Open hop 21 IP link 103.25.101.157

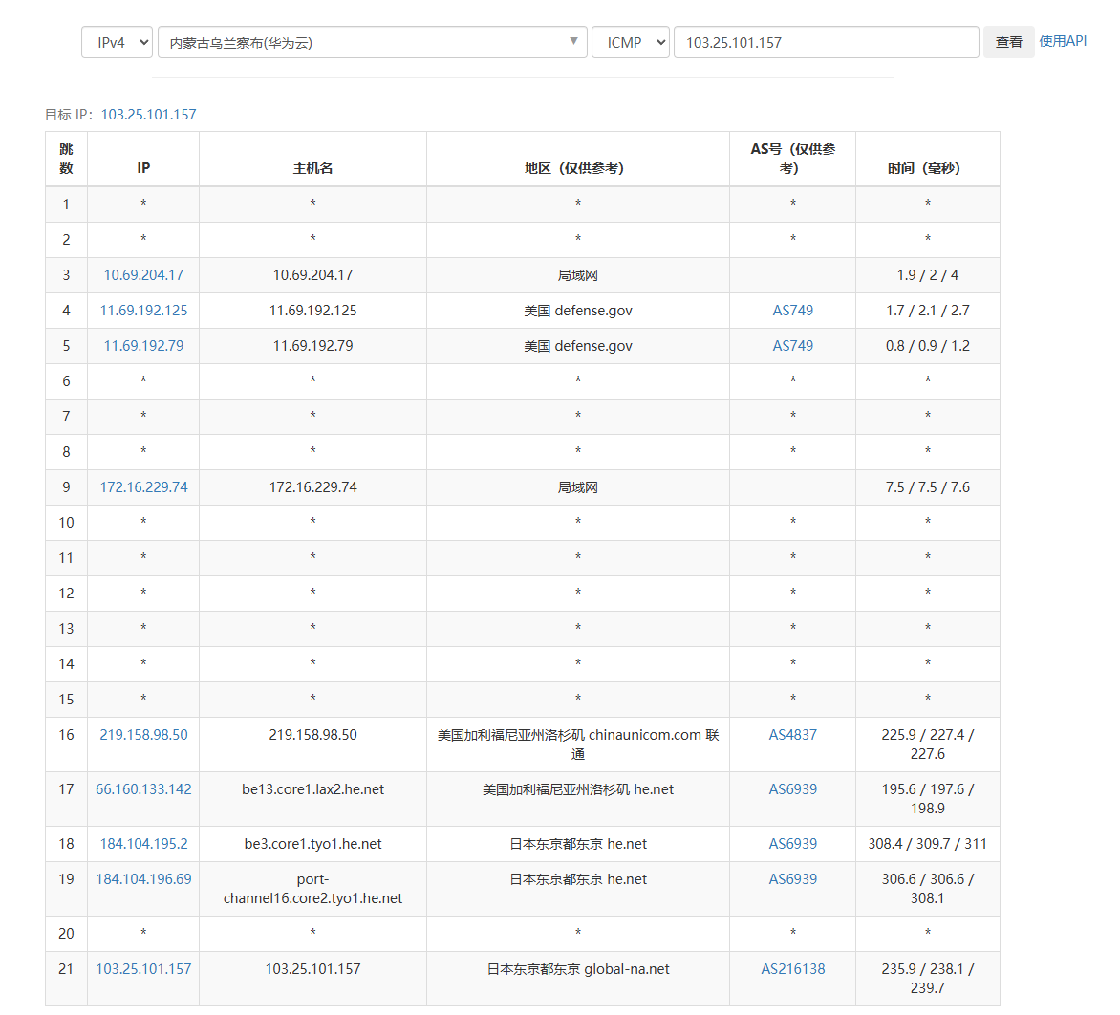click(143, 969)
